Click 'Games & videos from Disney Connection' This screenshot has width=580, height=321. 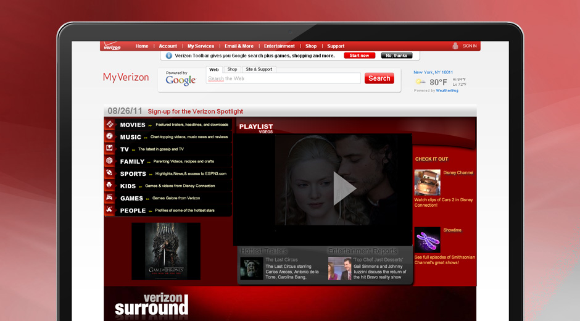pos(180,186)
